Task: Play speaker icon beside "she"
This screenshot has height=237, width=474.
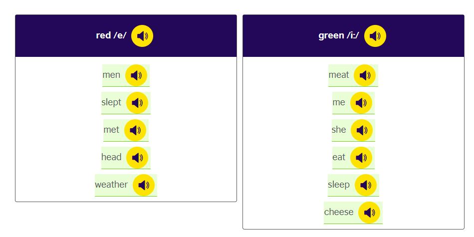Action: [x=362, y=130]
